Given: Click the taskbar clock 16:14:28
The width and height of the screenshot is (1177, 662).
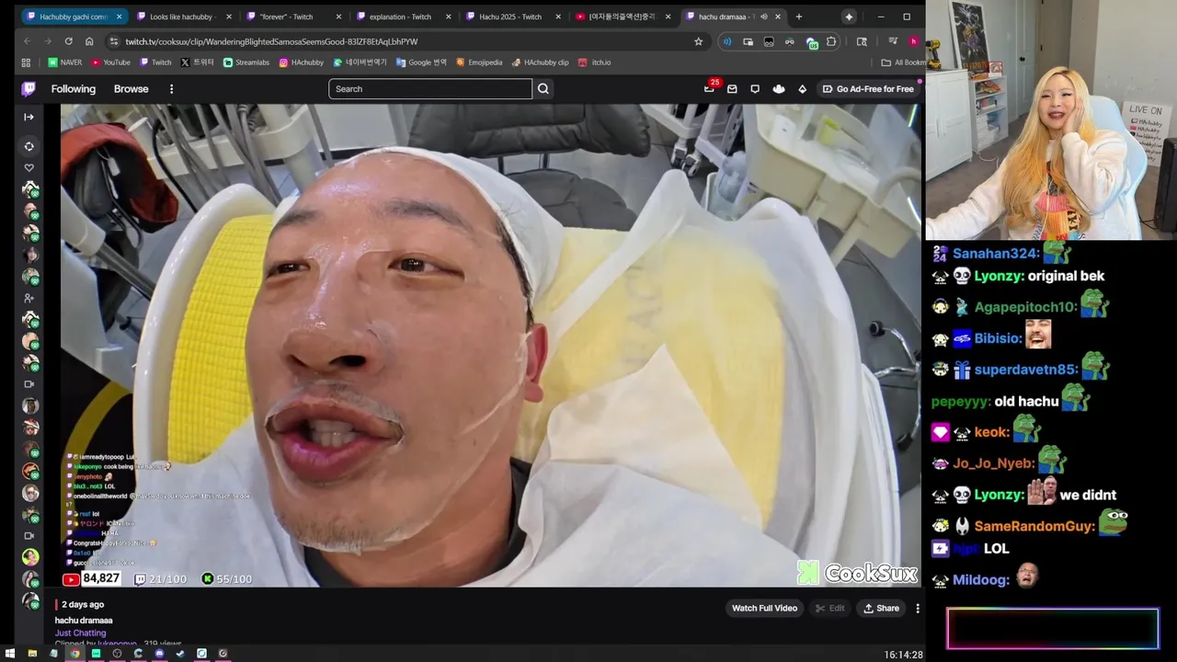Looking at the screenshot, I should coord(903,655).
